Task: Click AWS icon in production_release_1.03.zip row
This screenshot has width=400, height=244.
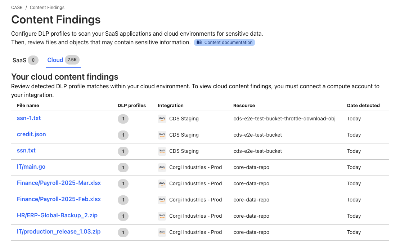Action: point(162,232)
